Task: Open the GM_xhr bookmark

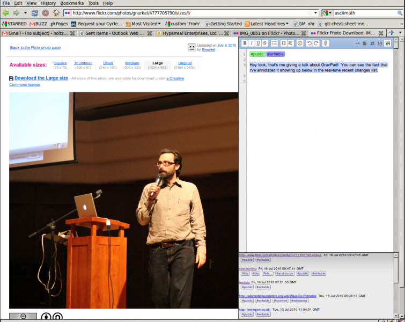Action: click(x=304, y=24)
